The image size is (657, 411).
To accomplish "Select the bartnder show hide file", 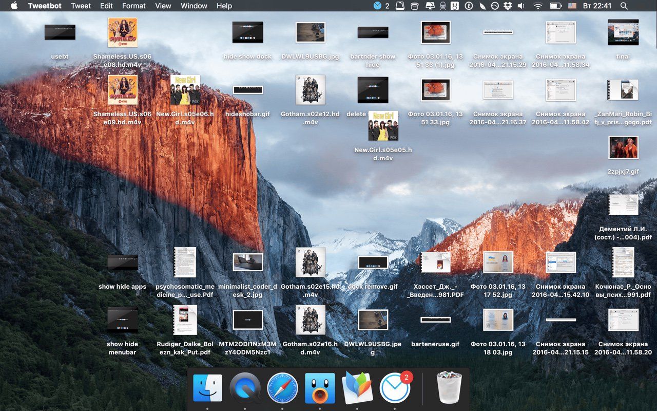I will 373,32.
